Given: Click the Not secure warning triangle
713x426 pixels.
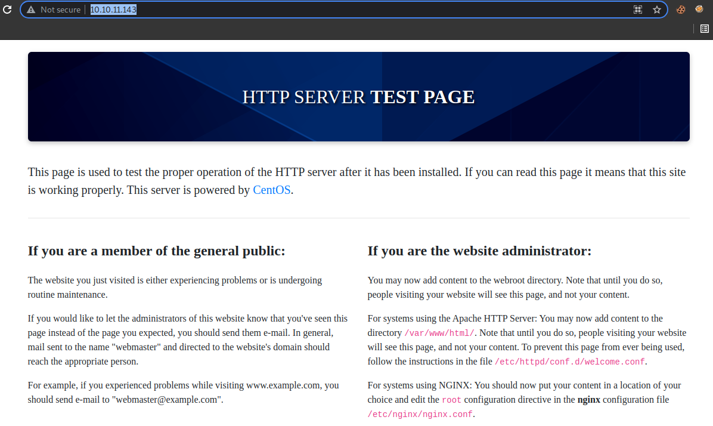Looking at the screenshot, I should click(31, 10).
